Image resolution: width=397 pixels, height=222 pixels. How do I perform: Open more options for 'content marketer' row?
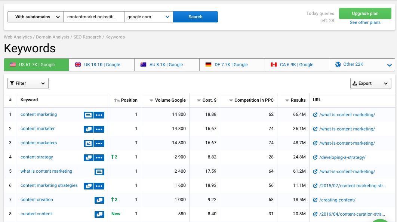point(99,129)
